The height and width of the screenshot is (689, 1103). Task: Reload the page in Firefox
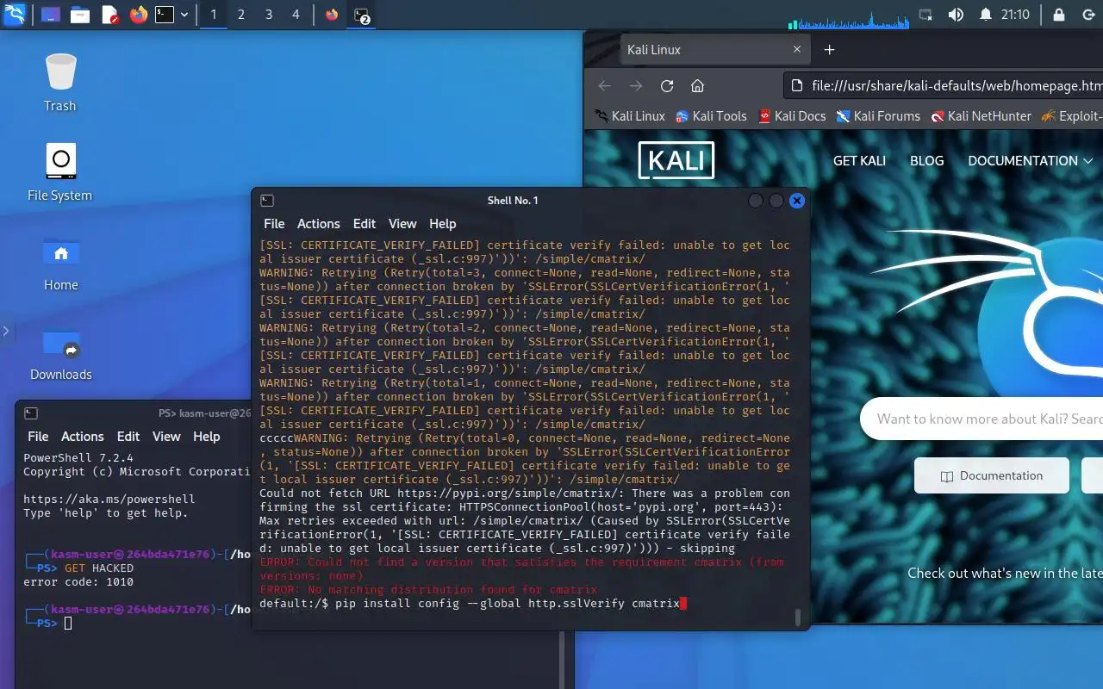pyautogui.click(x=667, y=86)
